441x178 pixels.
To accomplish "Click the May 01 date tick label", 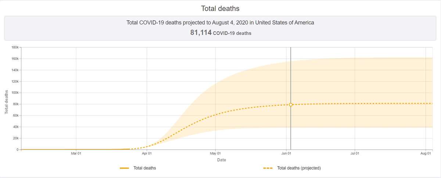I will tap(215, 153).
